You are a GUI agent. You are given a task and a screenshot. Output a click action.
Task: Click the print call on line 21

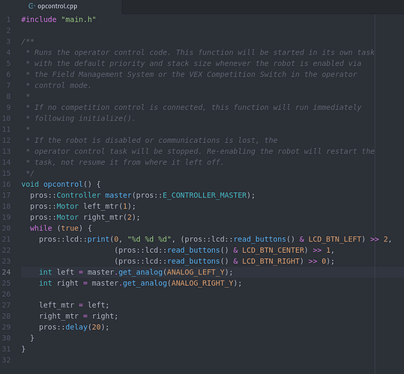tap(98, 239)
